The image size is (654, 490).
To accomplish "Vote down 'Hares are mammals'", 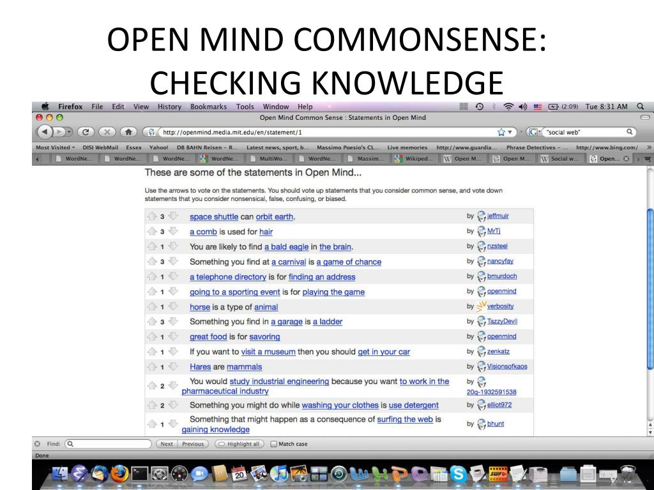I will click(x=173, y=367).
